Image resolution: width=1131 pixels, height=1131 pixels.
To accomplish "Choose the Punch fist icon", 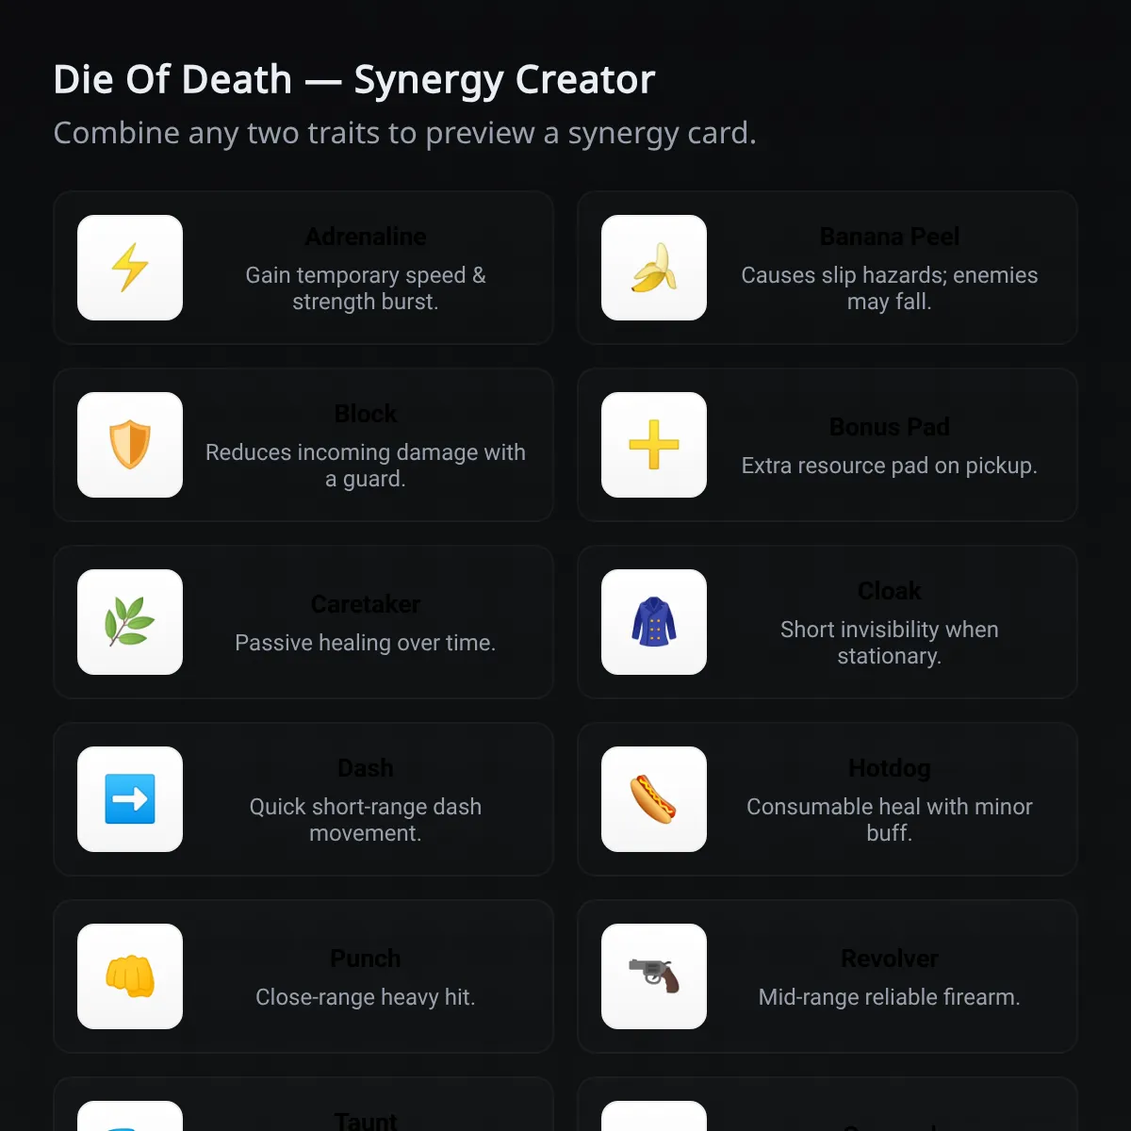I will (x=130, y=976).
